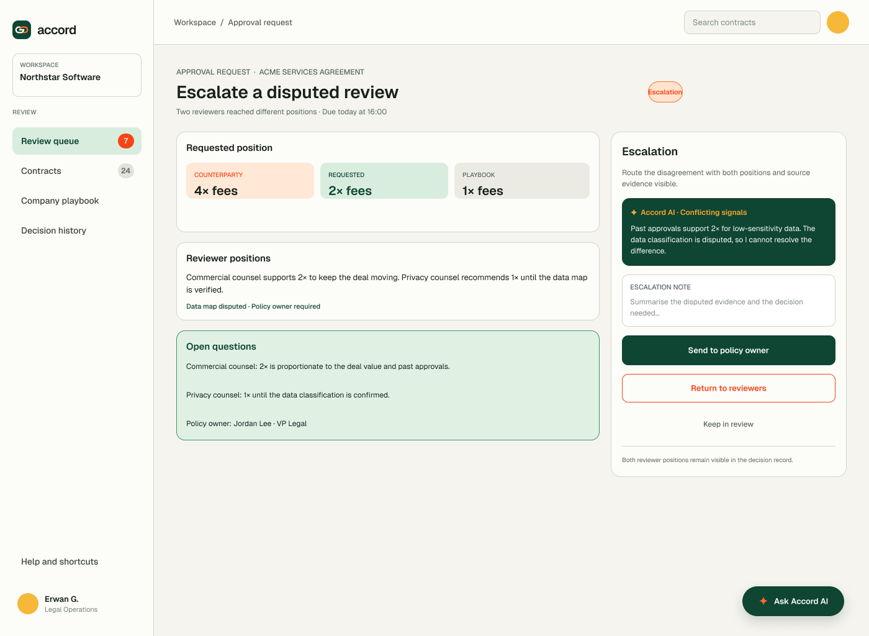Click Return to reviewers button

[x=729, y=388]
